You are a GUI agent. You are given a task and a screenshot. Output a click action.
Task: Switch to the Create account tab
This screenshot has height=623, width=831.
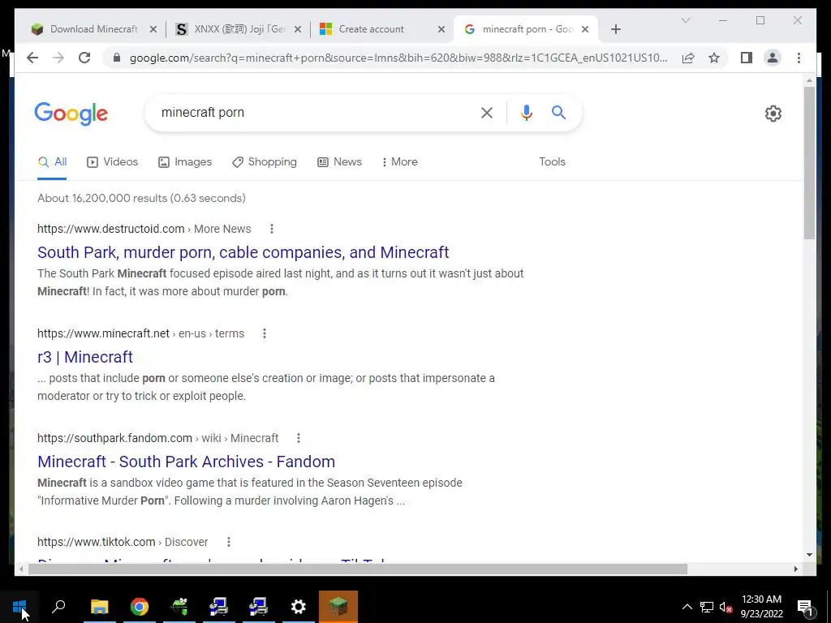coord(381,29)
